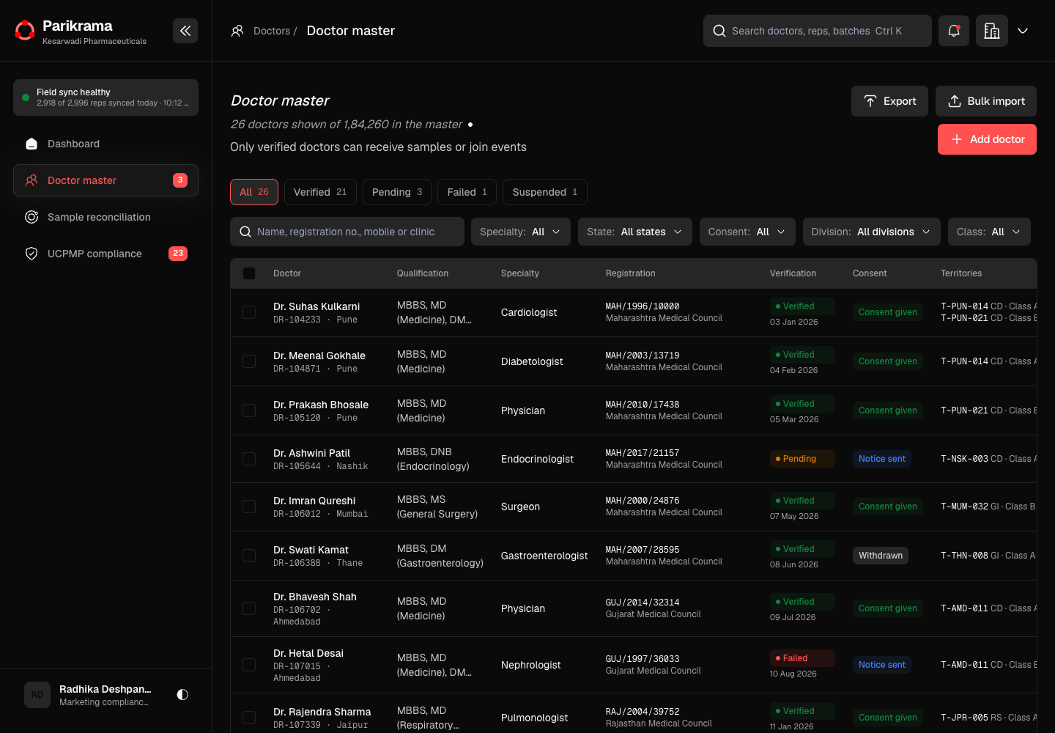The width and height of the screenshot is (1055, 733).
Task: Open the Consent filter dropdown
Action: click(747, 232)
